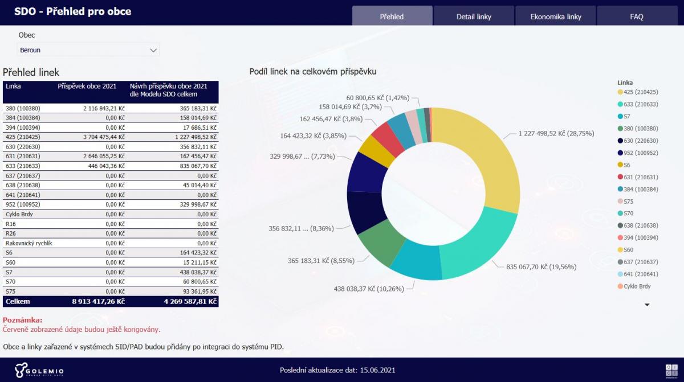Screen dimensions: 684x382
Task: Select legend swatch for S7
Action: coord(620,116)
